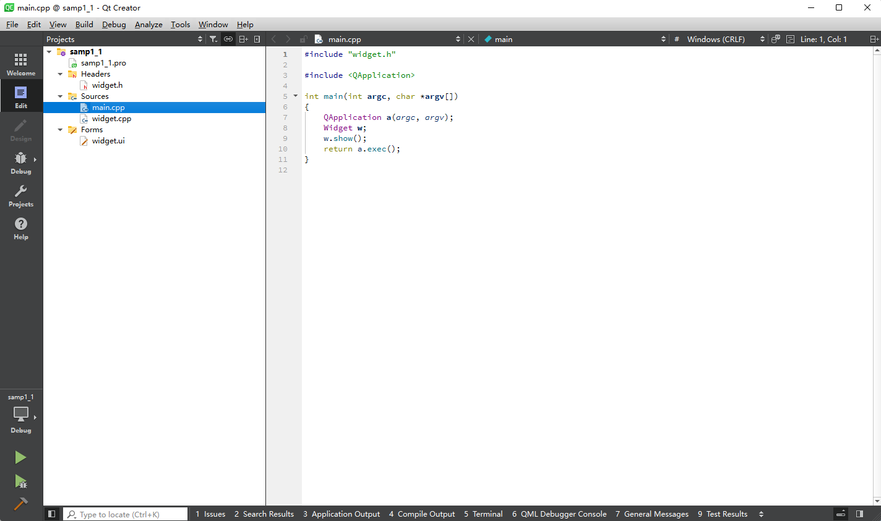Image resolution: width=881 pixels, height=521 pixels.
Task: Click the file encoding hash symbol
Action: tap(677, 39)
